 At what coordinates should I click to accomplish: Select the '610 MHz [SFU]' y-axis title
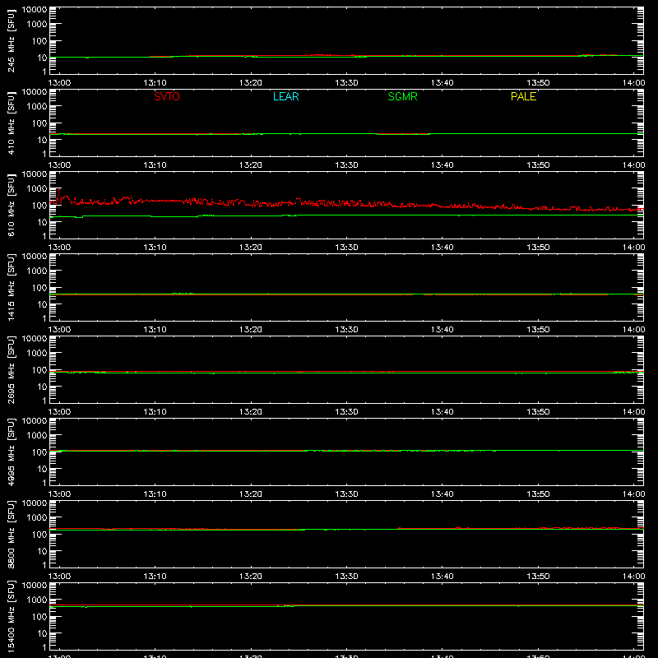tap(11, 205)
